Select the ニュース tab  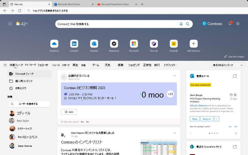pyautogui.click(x=56, y=65)
